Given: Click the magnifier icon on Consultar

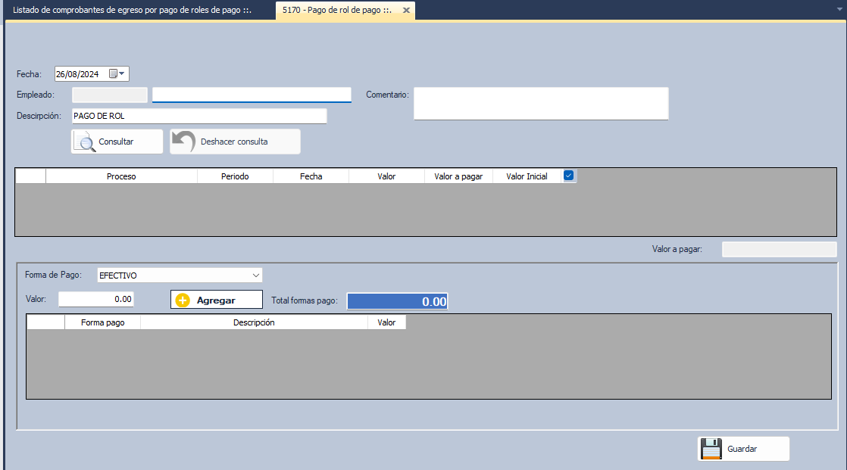Looking at the screenshot, I should point(85,142).
